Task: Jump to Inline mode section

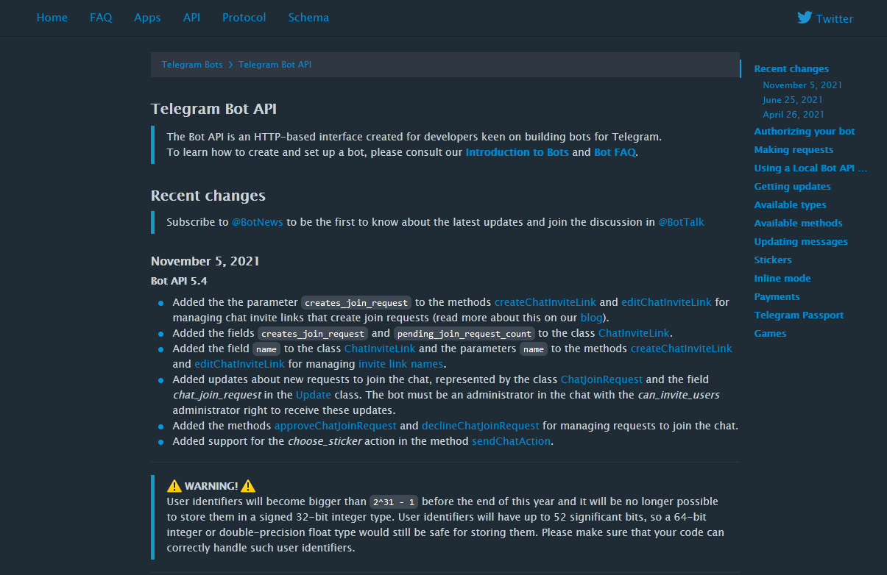Action: point(782,278)
